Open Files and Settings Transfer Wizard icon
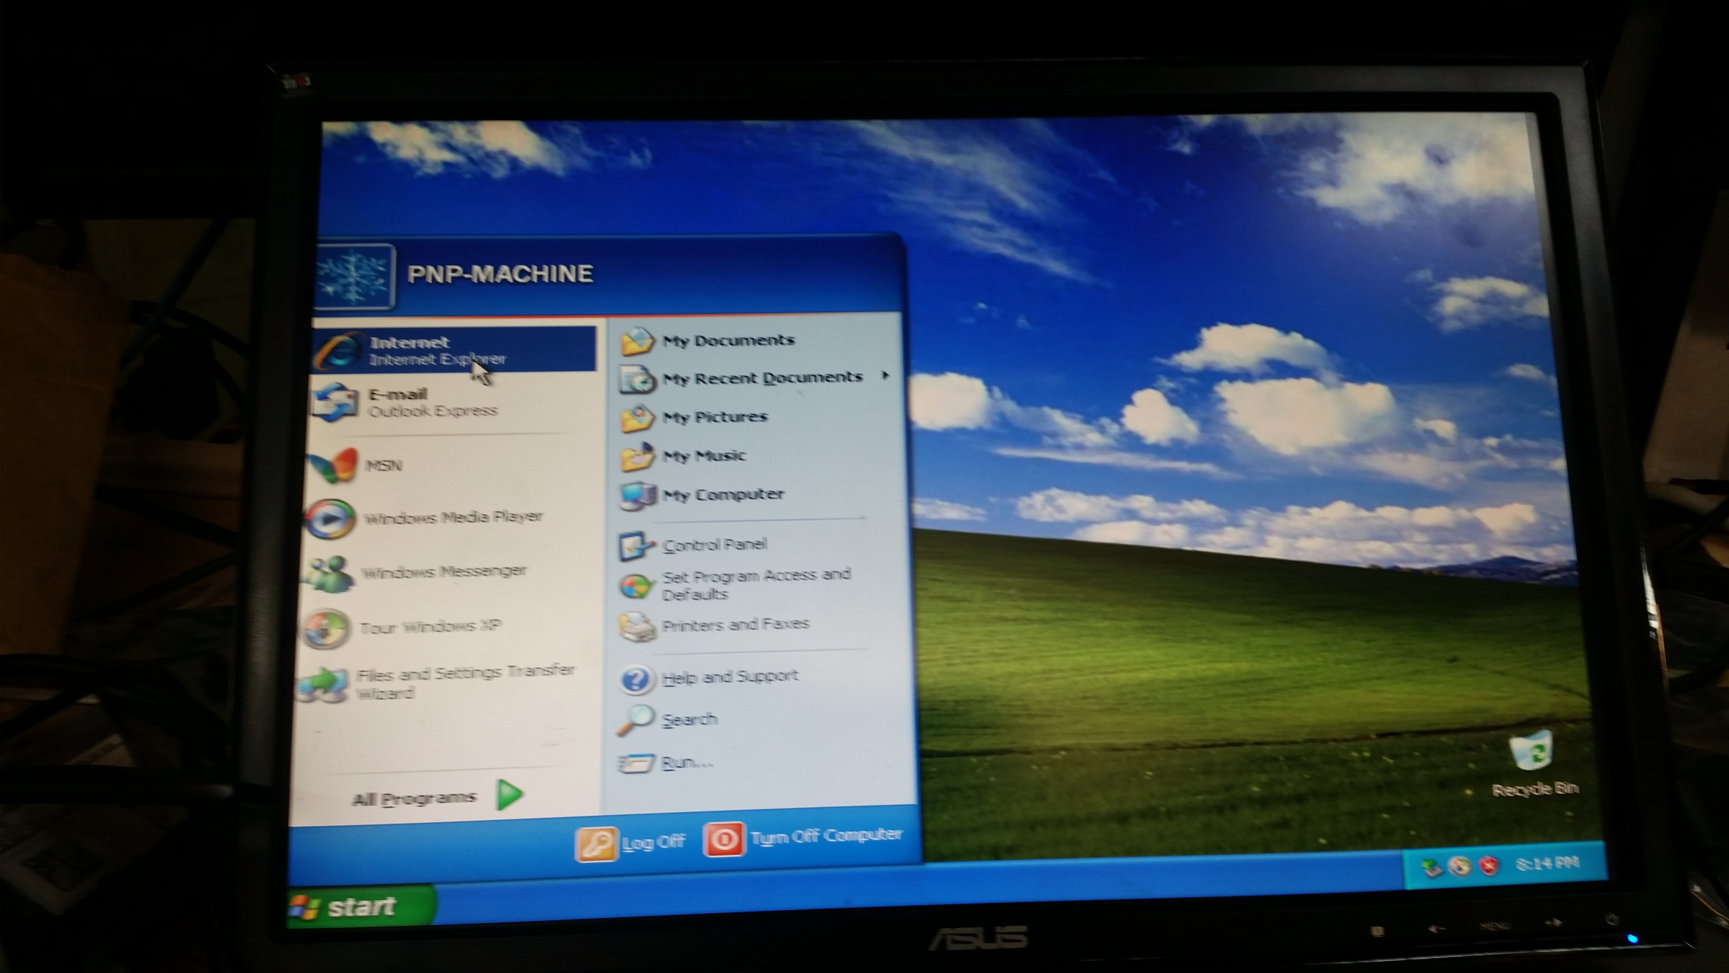This screenshot has width=1729, height=973. pyautogui.click(x=324, y=684)
